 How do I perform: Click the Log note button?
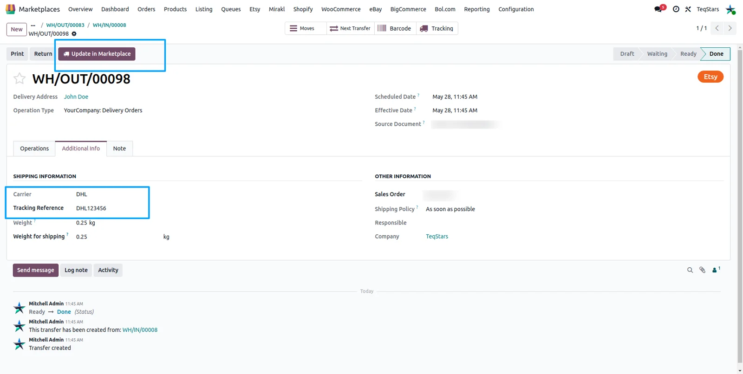pyautogui.click(x=76, y=270)
